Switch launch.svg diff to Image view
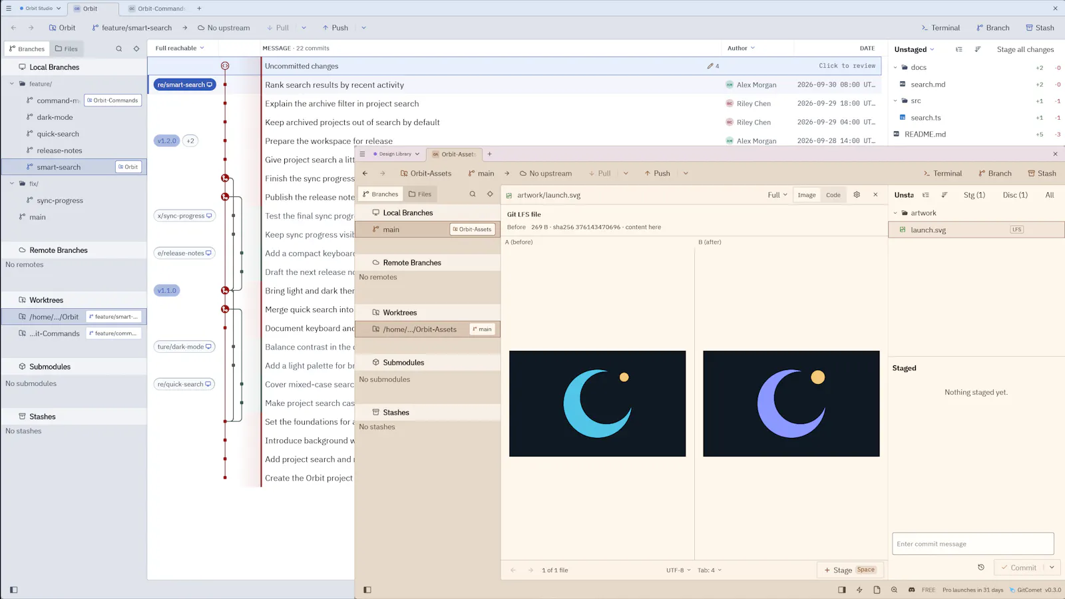The width and height of the screenshot is (1065, 599). [x=807, y=195]
